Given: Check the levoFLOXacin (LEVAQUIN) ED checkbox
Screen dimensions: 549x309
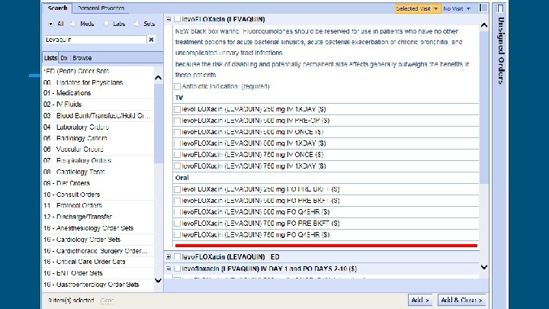Looking at the screenshot, I should tap(178, 257).
